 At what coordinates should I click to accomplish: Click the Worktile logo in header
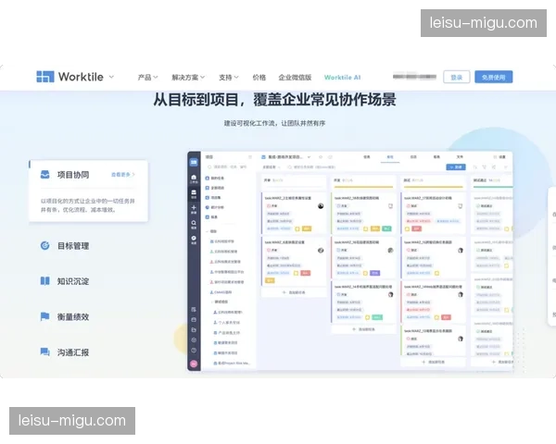click(69, 77)
